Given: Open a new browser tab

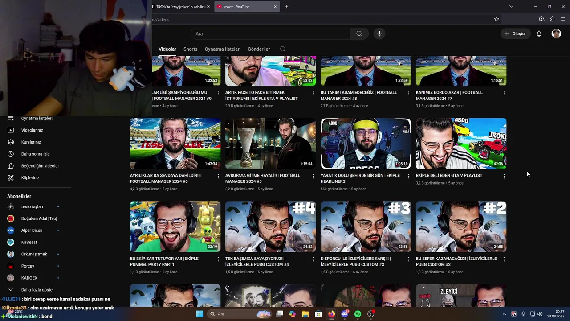Looking at the screenshot, I should point(286,7).
